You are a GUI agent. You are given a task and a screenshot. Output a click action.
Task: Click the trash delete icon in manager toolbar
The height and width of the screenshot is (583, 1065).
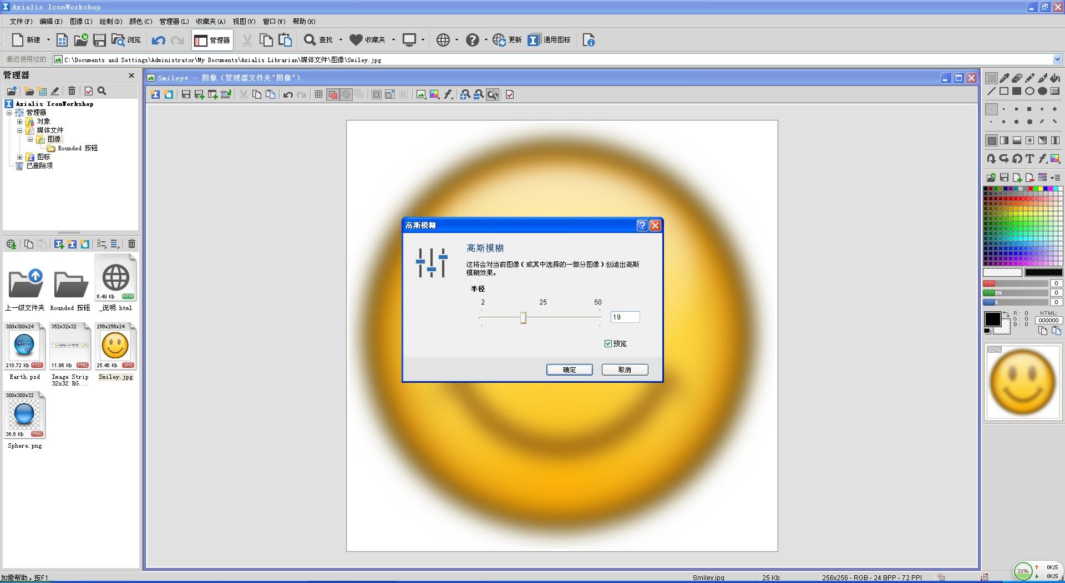pos(72,91)
